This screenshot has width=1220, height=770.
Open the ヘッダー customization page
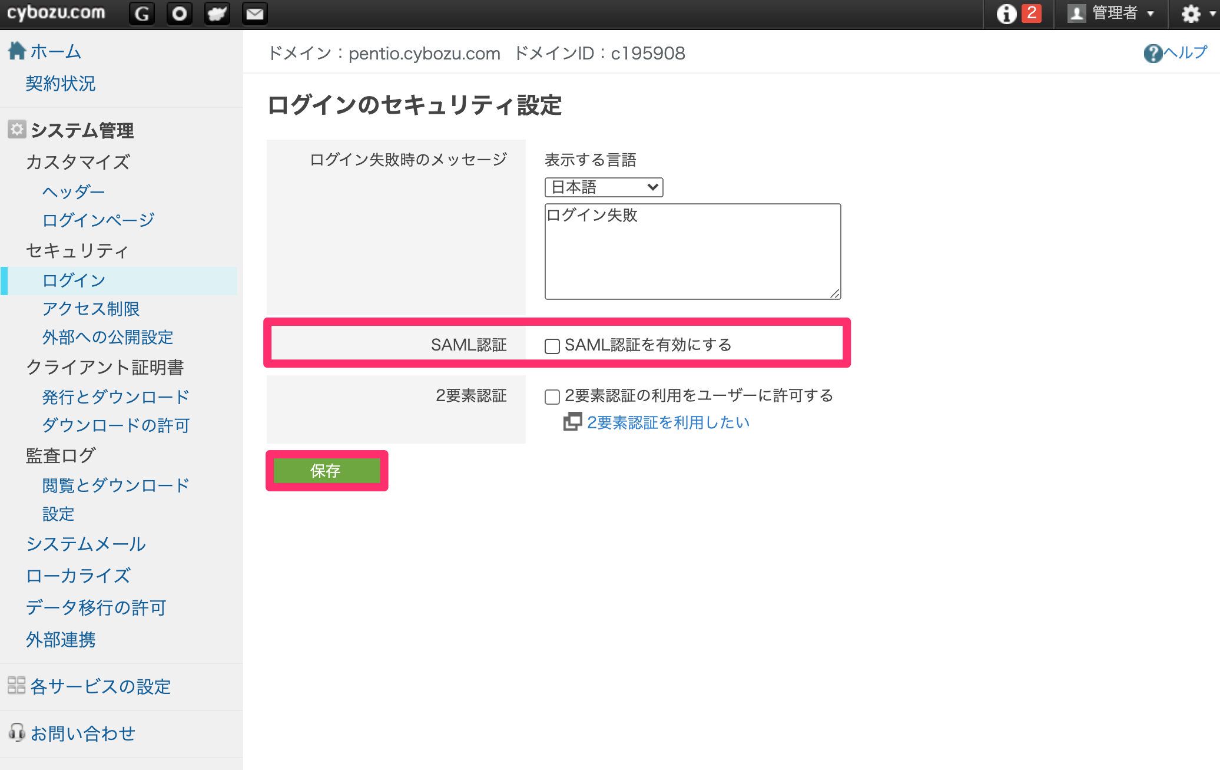[74, 191]
